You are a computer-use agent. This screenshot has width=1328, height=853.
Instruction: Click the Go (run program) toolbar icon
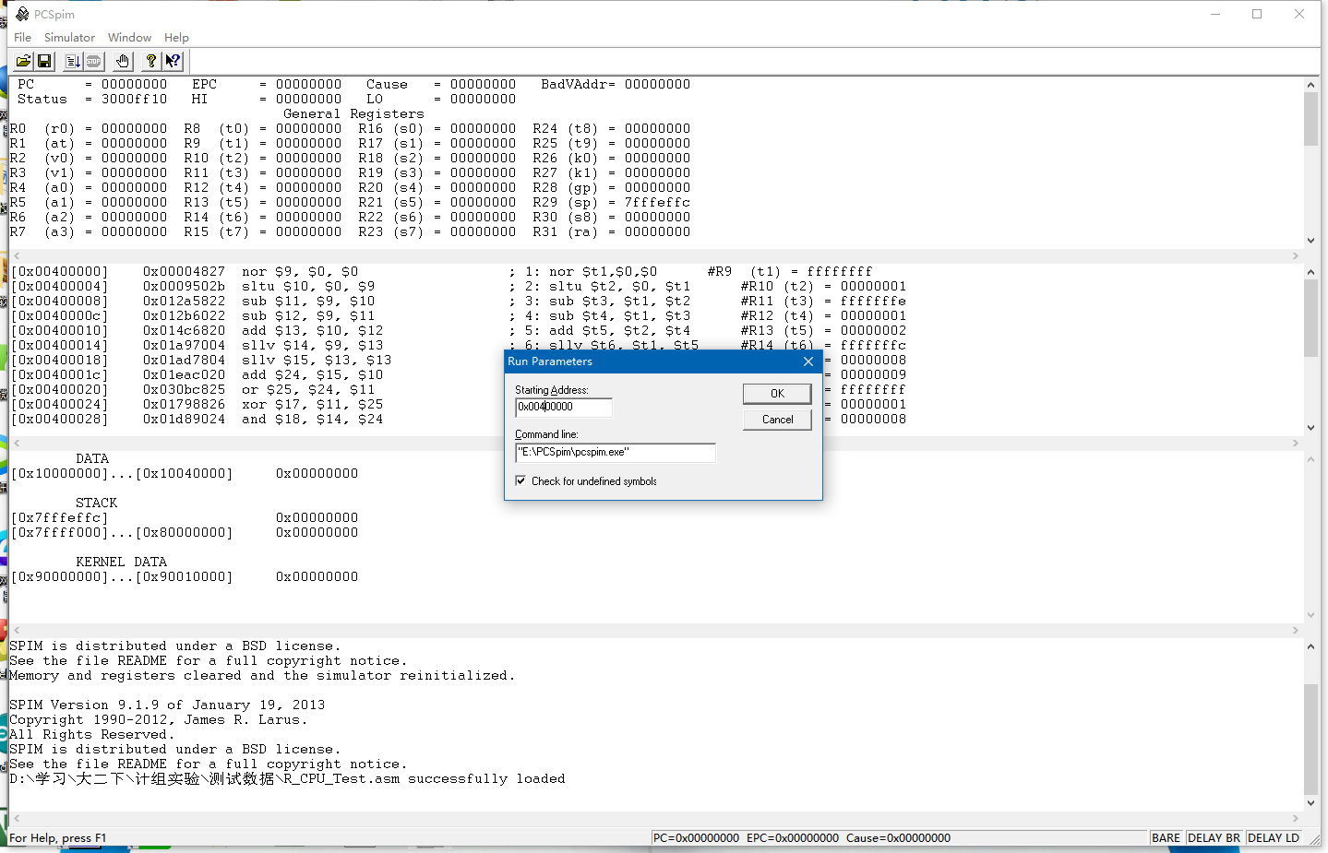73,61
